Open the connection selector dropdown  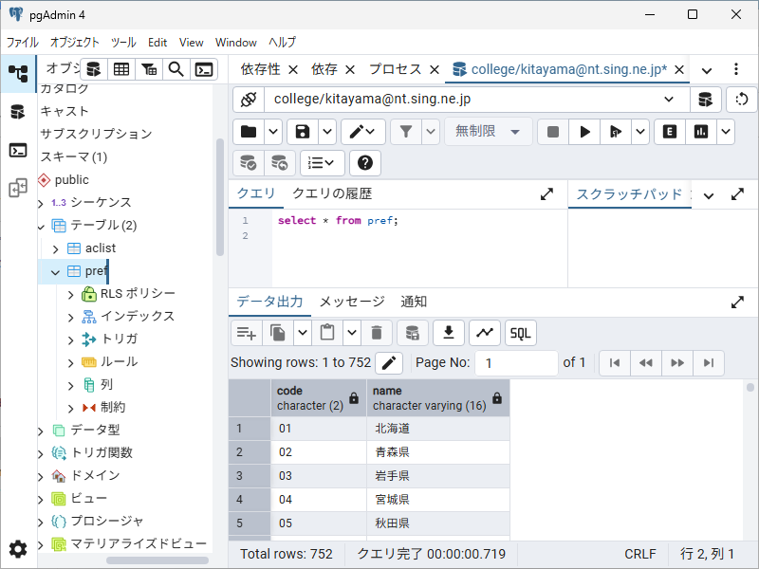click(x=669, y=100)
